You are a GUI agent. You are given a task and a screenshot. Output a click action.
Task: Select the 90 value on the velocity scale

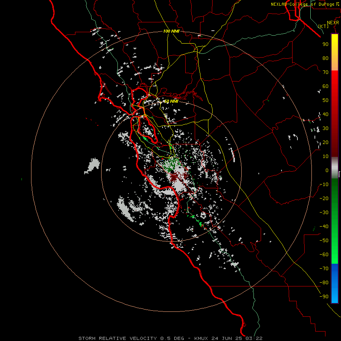click(325, 44)
